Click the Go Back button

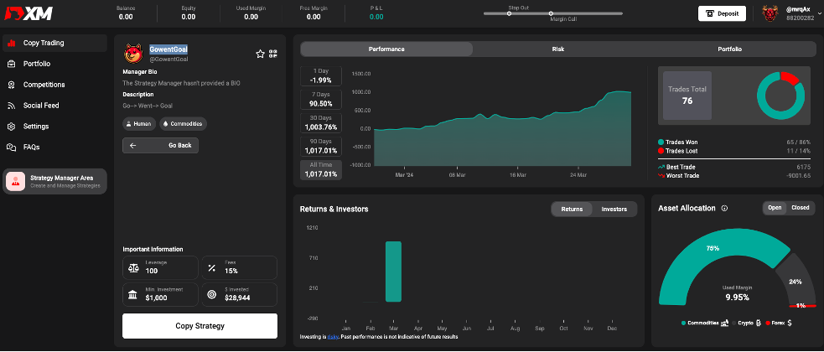160,146
